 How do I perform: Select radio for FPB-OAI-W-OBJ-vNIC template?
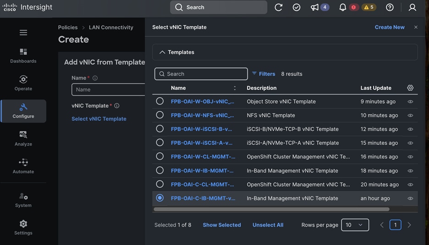tap(160, 101)
